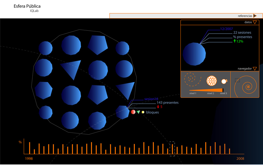Click the black handle on nivel slider
Viewport: 263px width, 165px height.
point(223,90)
